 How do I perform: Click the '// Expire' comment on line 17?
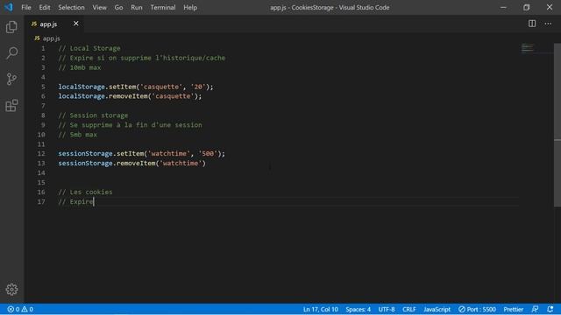(76, 202)
